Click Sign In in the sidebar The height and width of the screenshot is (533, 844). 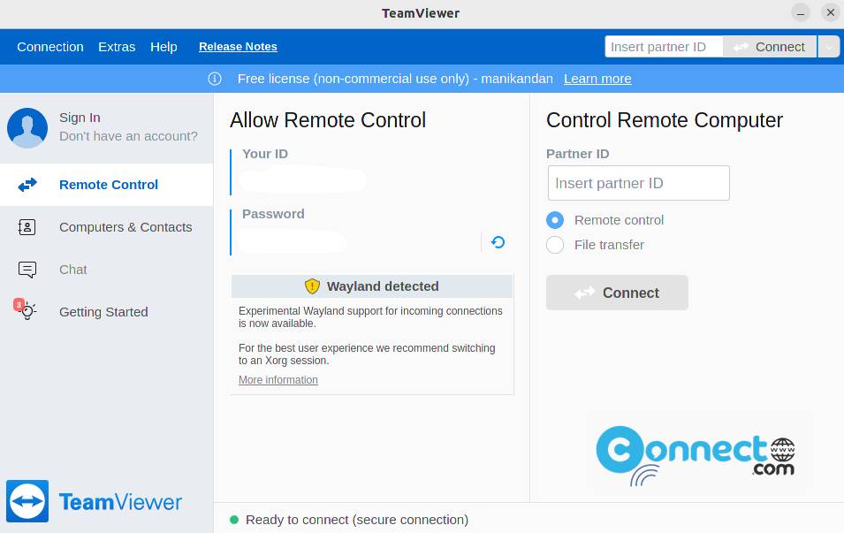[x=80, y=118]
